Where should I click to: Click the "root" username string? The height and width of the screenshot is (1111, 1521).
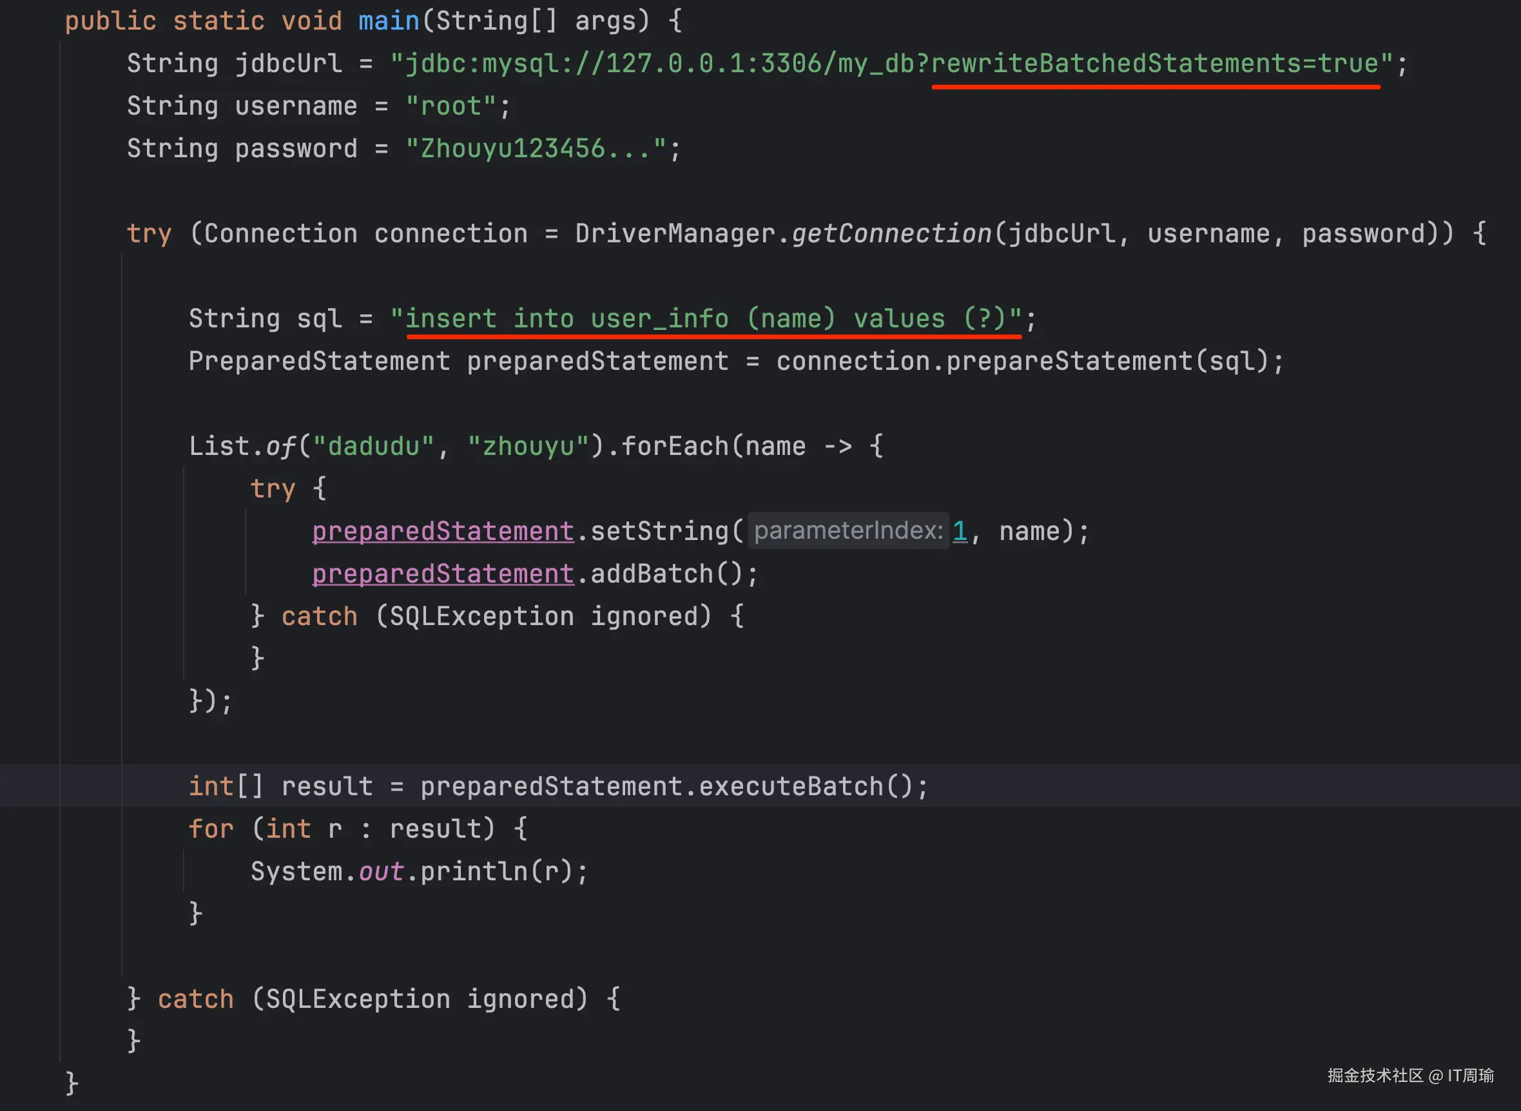click(450, 106)
